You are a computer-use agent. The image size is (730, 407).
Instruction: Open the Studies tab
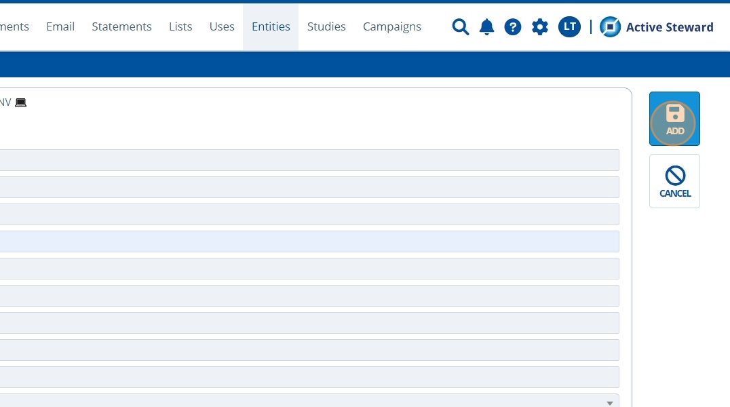coord(326,26)
